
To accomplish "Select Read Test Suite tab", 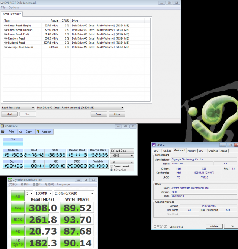I will coord(12,14).
